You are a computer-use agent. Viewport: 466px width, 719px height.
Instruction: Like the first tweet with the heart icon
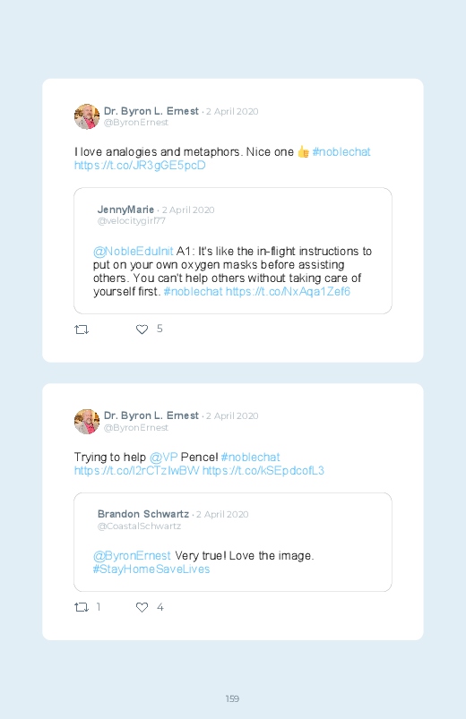(x=142, y=330)
